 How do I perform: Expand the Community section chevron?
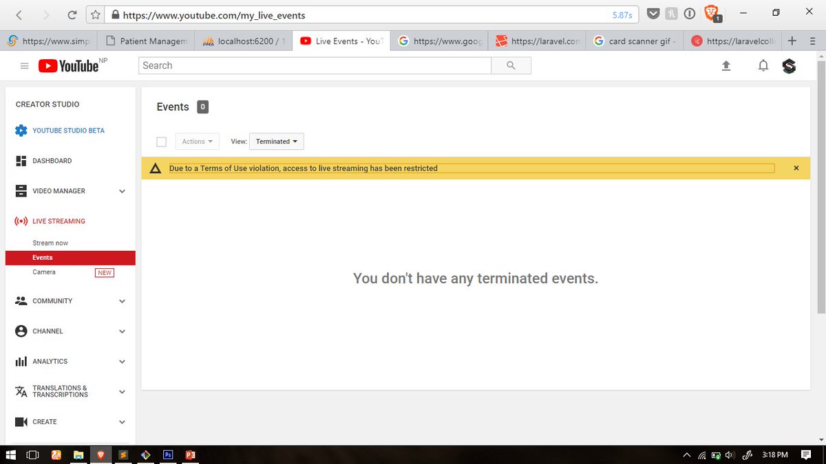tap(122, 301)
